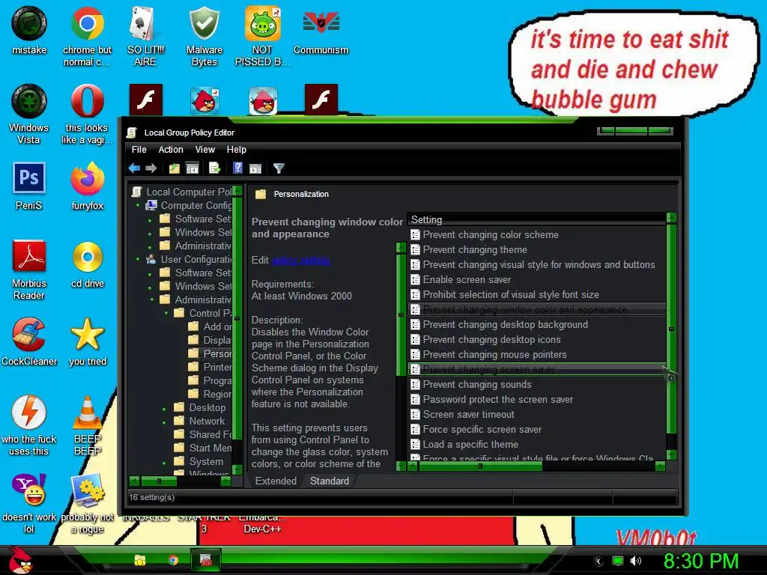Image resolution: width=767 pixels, height=575 pixels.
Task: Click the Back arrow in toolbar
Action: pyautogui.click(x=134, y=168)
